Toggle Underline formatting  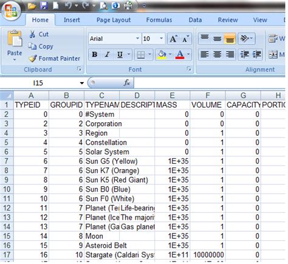point(120,54)
